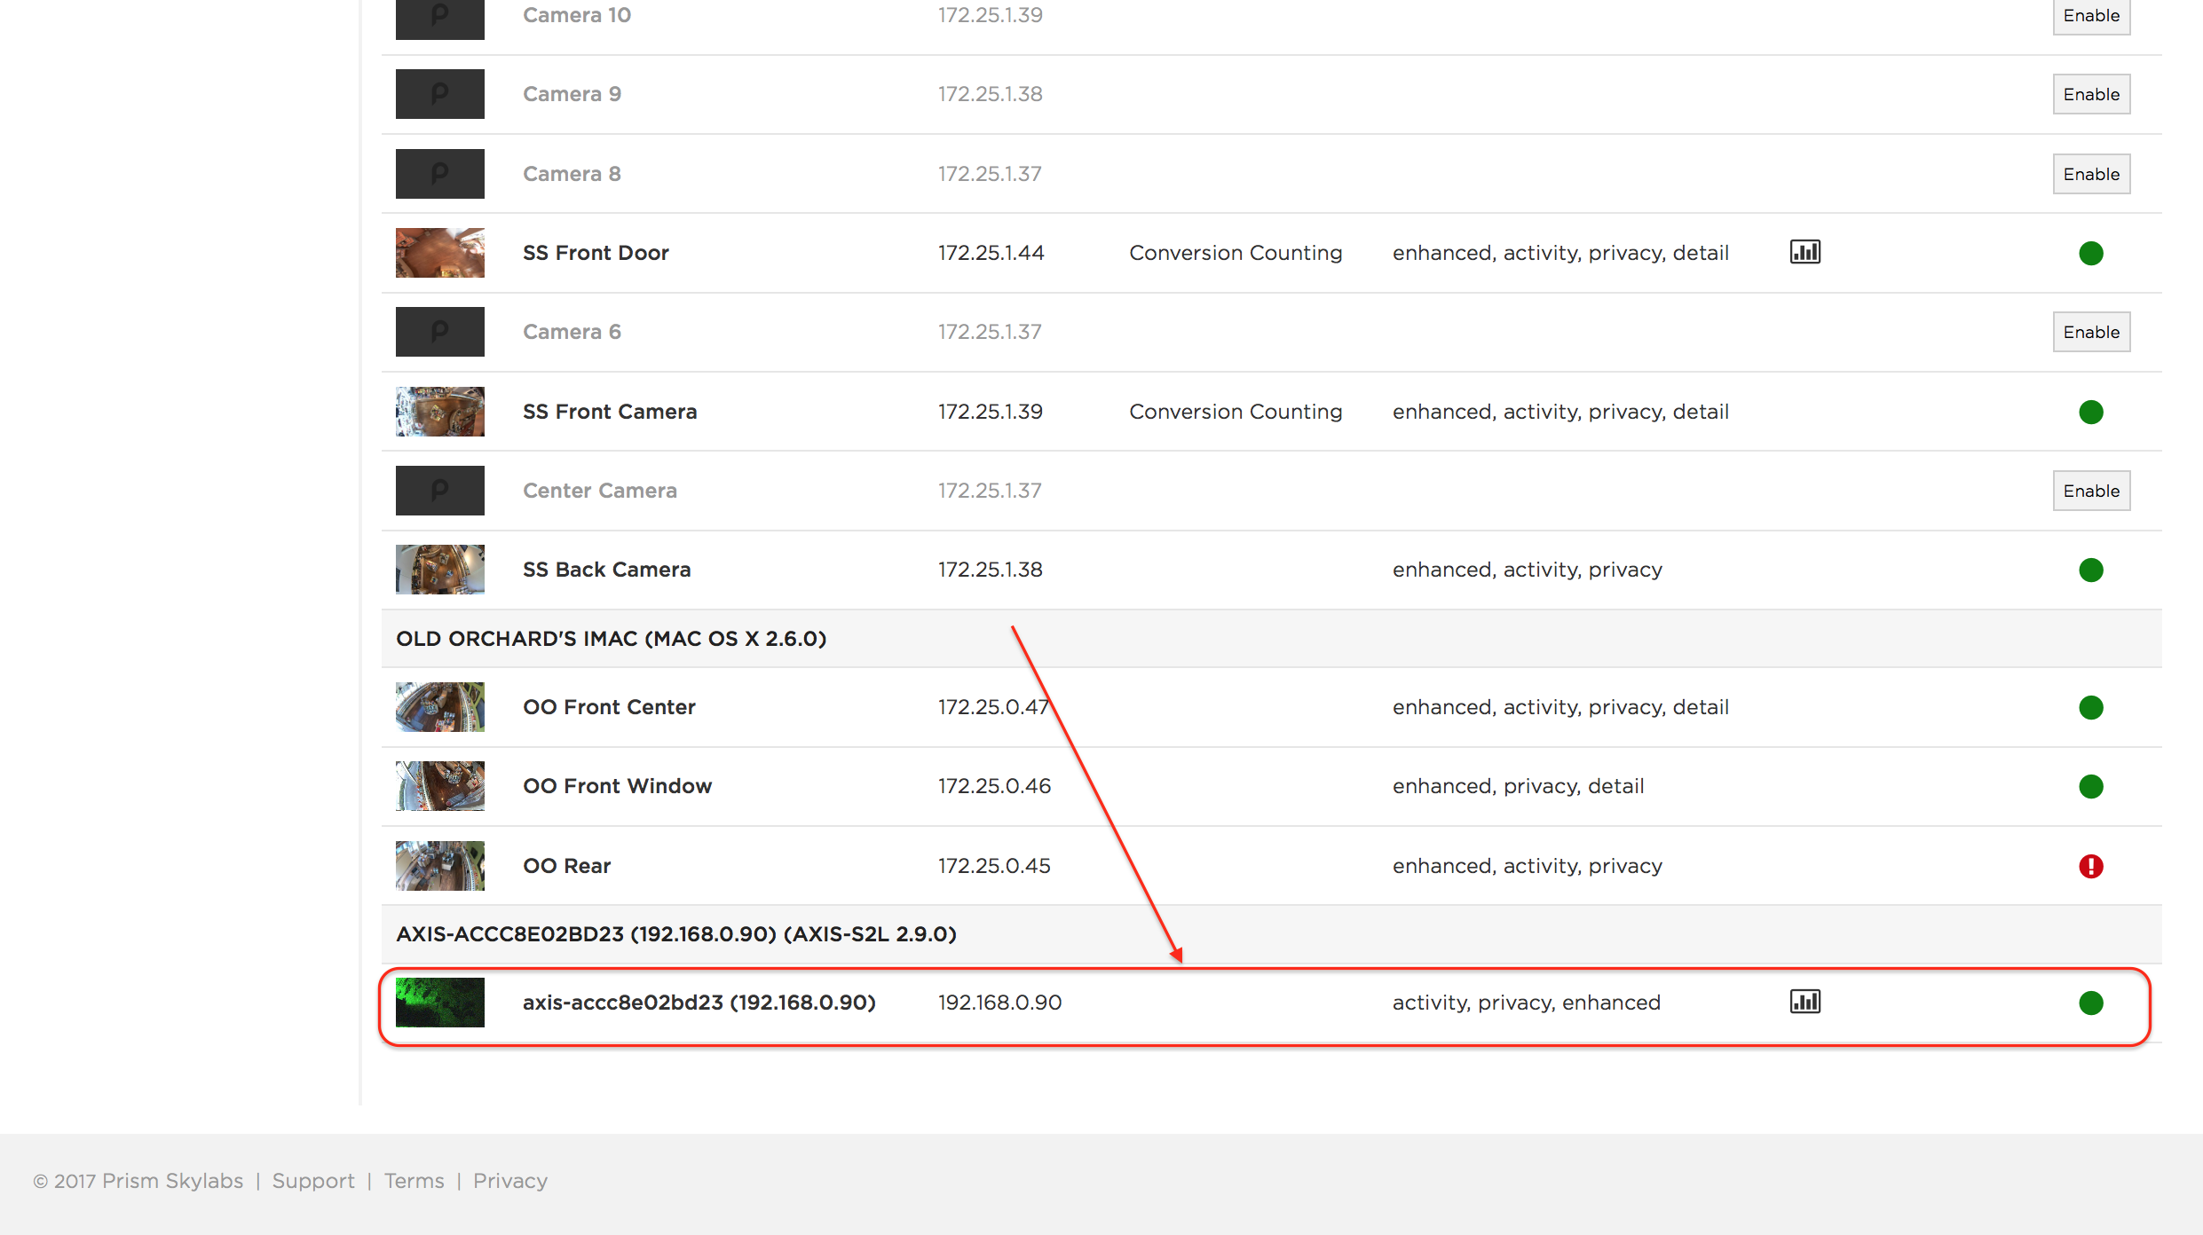Click the Center Camera placeholder thumbnail
2203x1235 pixels.
coord(440,491)
